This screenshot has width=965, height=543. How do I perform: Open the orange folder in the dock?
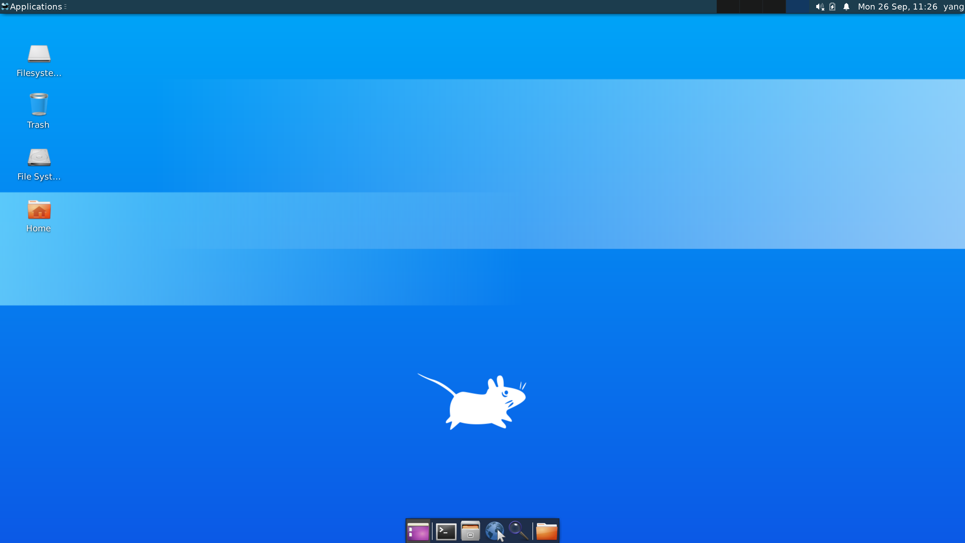[x=547, y=531]
